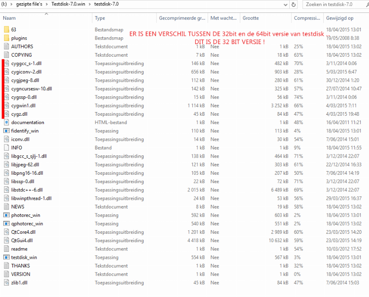Click the fidentify_win application icon

6,131
